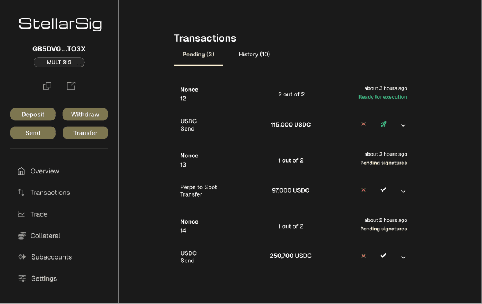Viewport: 482px width, 304px height.
Task: Go to Collateral in the sidebar
Action: click(x=45, y=236)
